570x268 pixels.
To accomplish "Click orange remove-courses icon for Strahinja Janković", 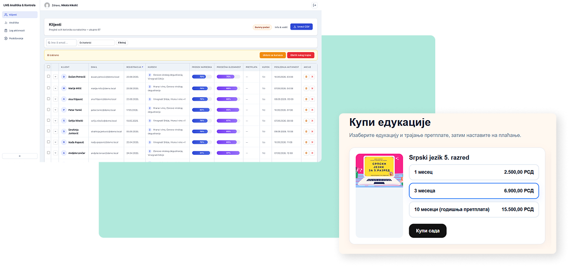I will (x=306, y=131).
